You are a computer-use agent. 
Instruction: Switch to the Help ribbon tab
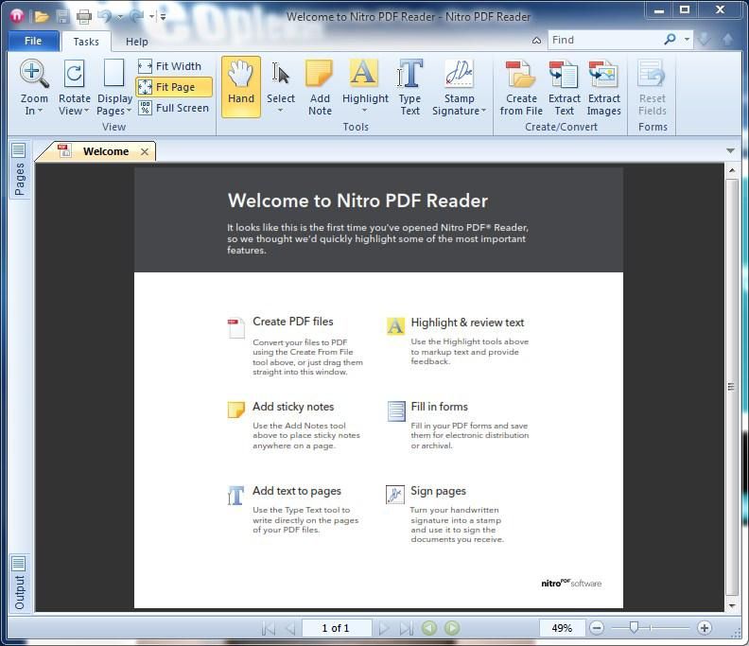tap(136, 42)
